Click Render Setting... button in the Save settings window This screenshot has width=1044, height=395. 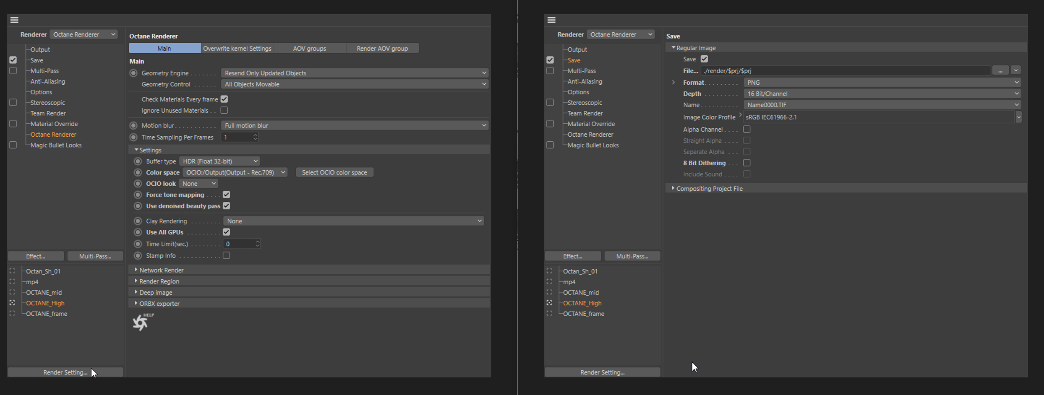point(603,372)
